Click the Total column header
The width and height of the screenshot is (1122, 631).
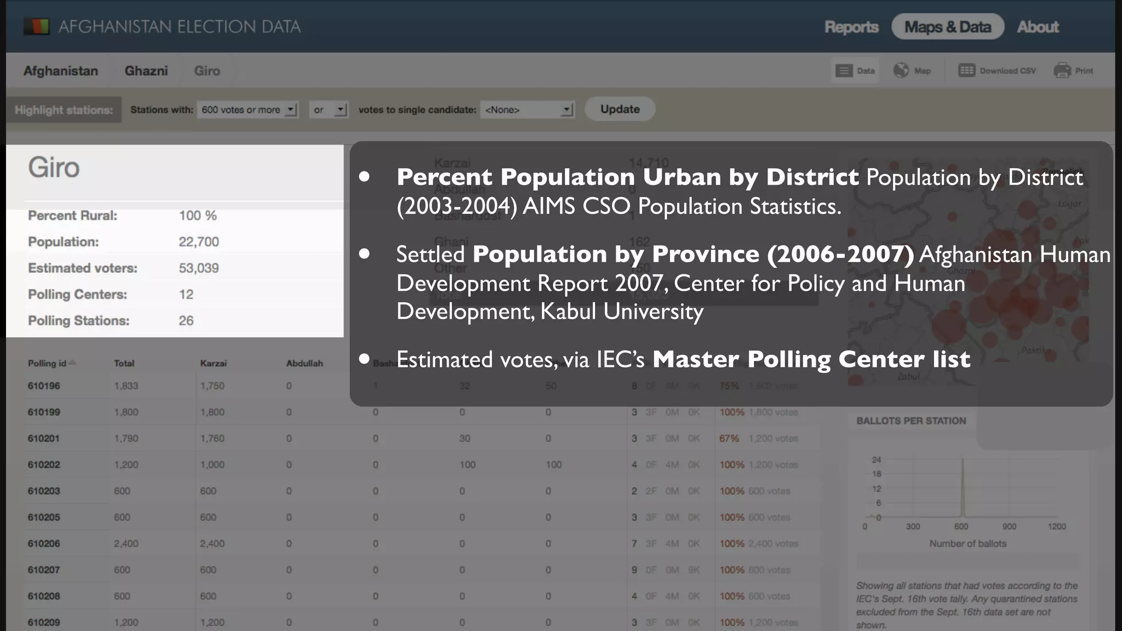124,363
